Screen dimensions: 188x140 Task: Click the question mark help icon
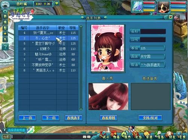[x=5, y=47]
